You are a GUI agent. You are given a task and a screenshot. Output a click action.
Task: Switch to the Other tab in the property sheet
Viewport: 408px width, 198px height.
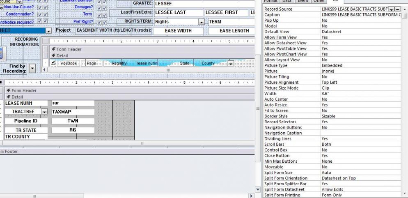point(319,1)
